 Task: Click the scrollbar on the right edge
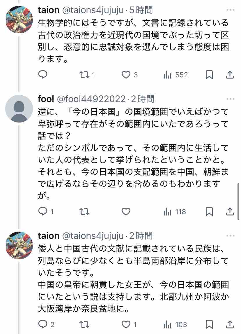pyautogui.click(x=238, y=201)
